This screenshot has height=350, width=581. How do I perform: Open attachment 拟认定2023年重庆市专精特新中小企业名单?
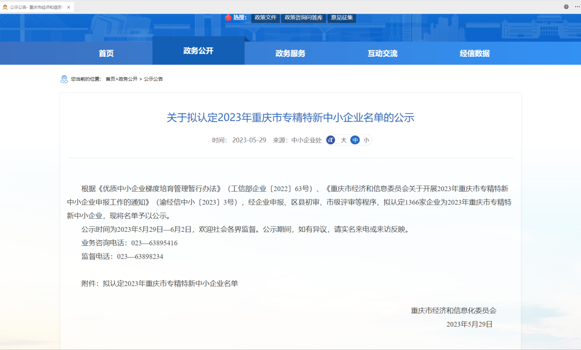tap(170, 283)
